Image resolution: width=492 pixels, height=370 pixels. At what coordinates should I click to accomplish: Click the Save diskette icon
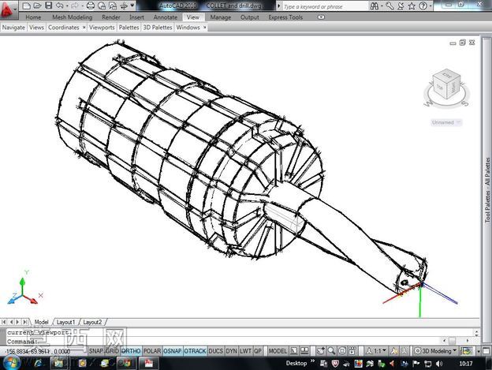click(48, 6)
